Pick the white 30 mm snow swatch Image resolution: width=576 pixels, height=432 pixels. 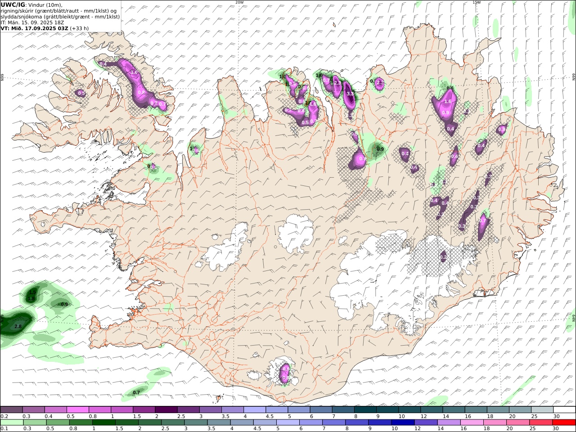(x=563, y=409)
